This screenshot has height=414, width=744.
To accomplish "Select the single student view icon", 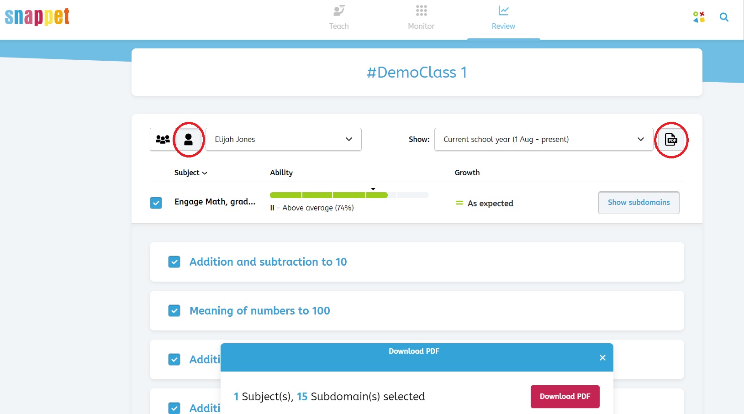I will point(188,139).
